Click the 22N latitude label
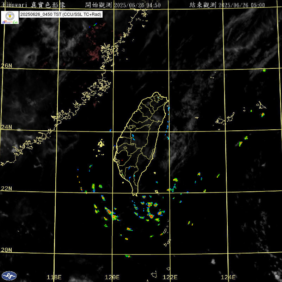 click(6, 189)
